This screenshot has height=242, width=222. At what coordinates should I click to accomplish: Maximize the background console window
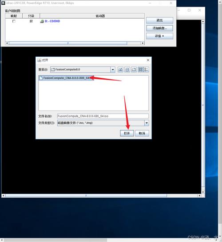tap(189, 10)
